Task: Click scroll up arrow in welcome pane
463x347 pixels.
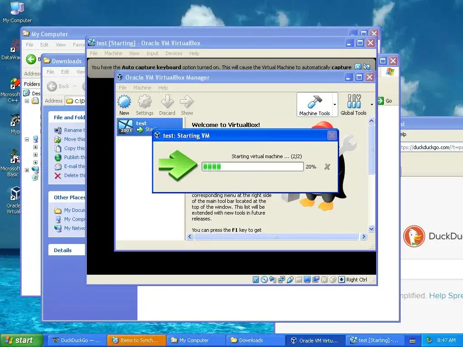Action: pyautogui.click(x=372, y=121)
